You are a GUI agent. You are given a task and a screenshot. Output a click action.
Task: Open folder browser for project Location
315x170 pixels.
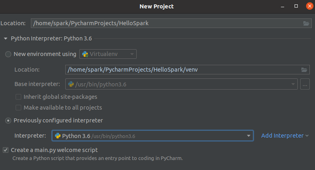tap(306, 24)
